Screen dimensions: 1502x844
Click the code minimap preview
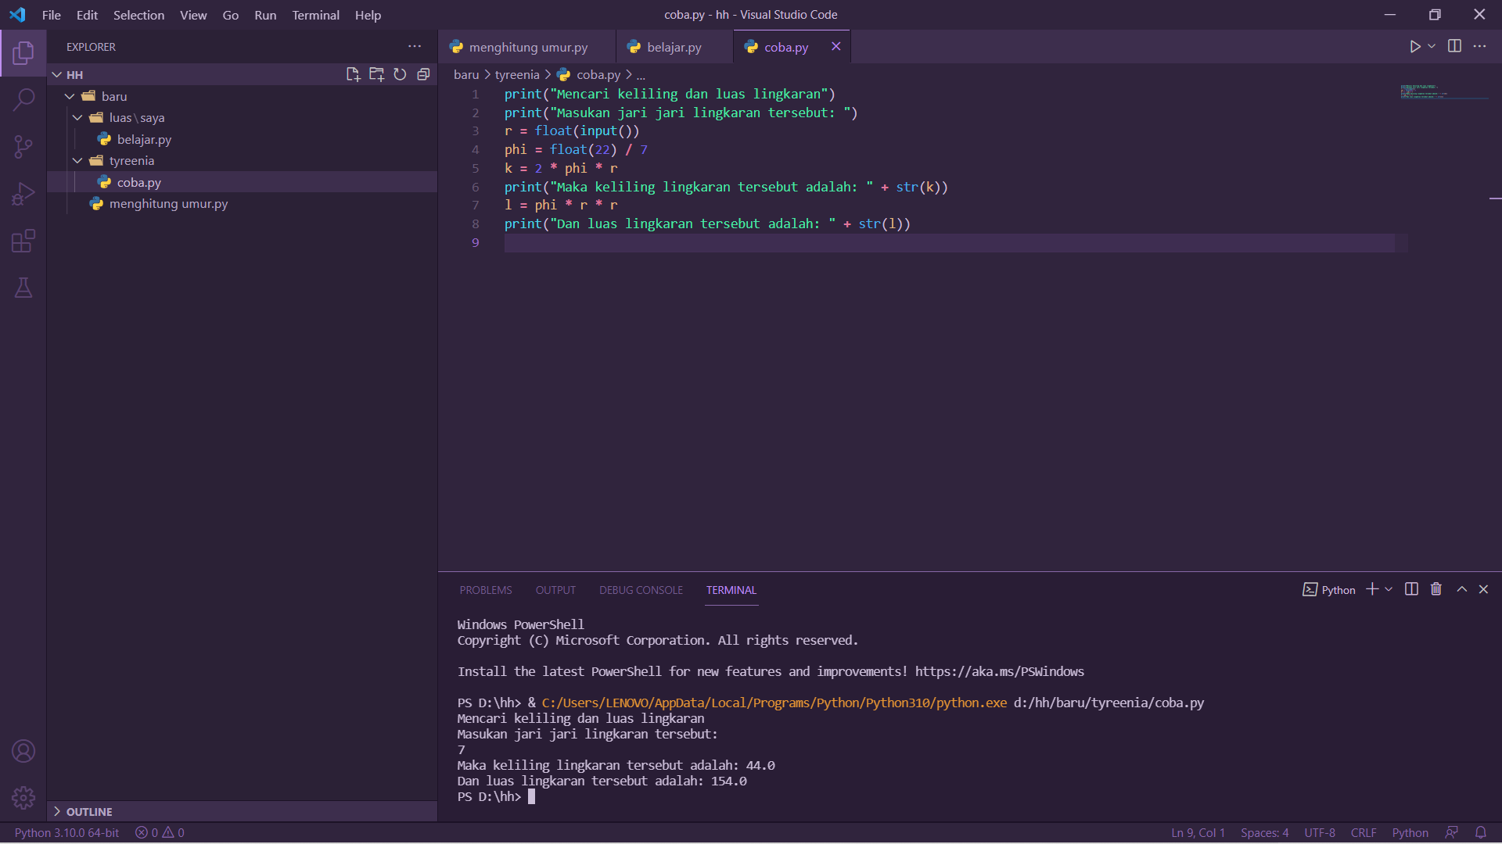[x=1443, y=92]
